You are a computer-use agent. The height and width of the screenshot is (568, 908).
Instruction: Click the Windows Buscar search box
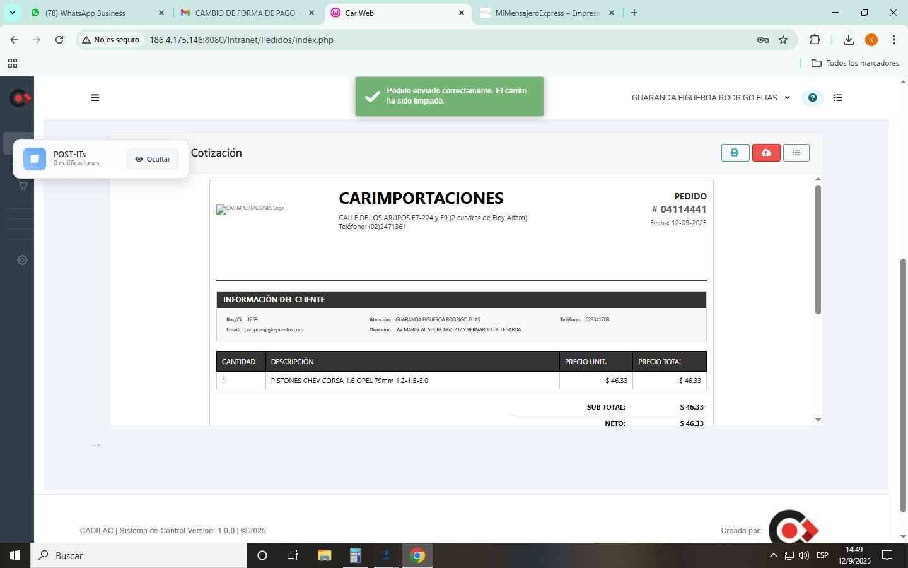[139, 555]
